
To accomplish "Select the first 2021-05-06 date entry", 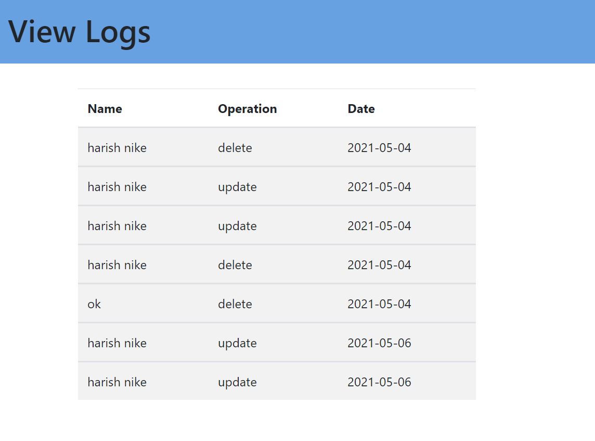I will click(x=379, y=343).
